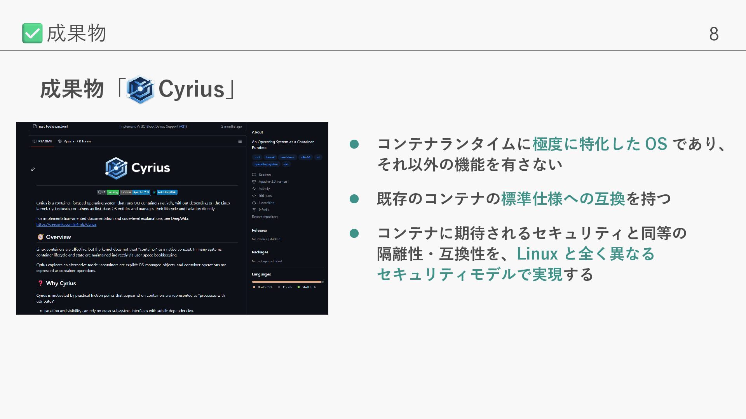Image resolution: width=746 pixels, height=419 pixels.
Task: Click the Cyrius logo beside the heading
Action: (140, 90)
